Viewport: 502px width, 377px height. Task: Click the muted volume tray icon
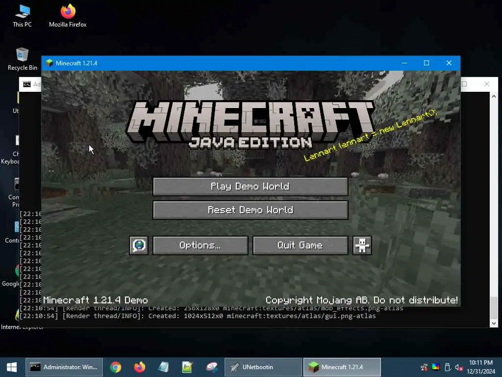459,367
